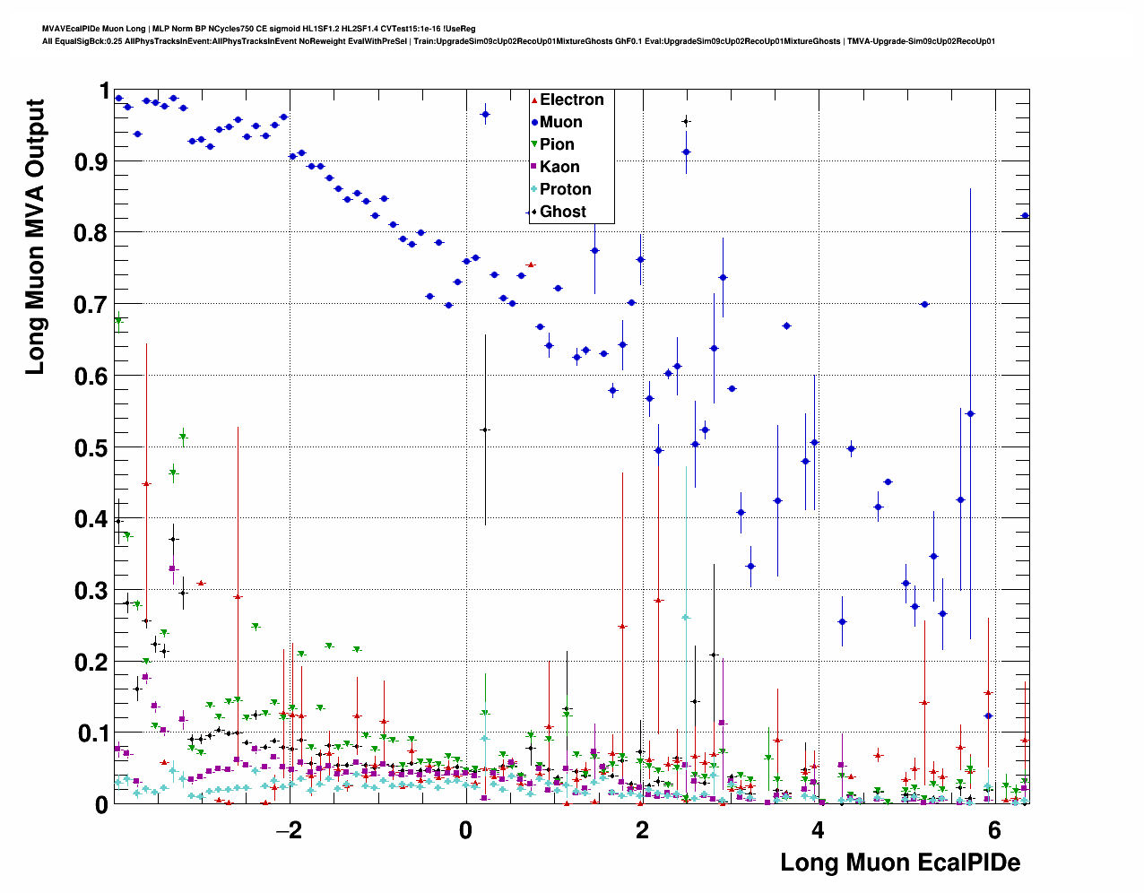Select the 'Electron' legend label text
This screenshot has width=1144, height=893.
pyautogui.click(x=571, y=100)
